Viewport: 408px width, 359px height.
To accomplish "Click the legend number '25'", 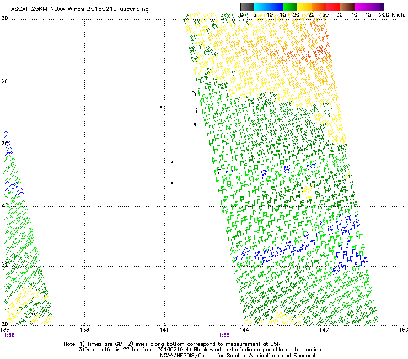I will pos(312,15).
